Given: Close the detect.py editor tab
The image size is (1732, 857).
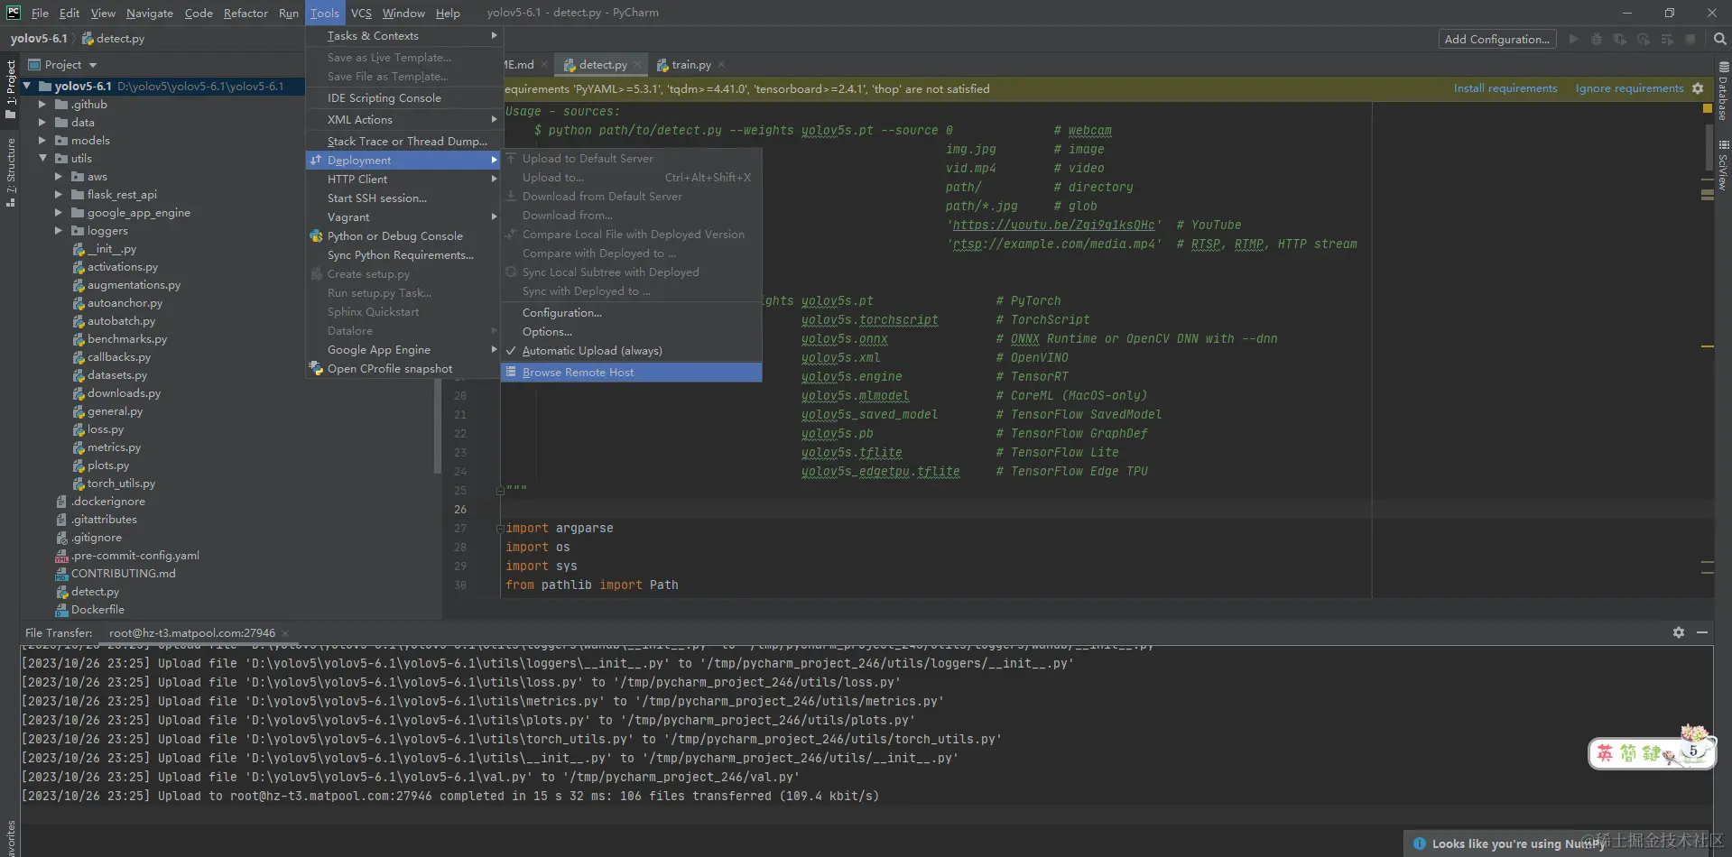Looking at the screenshot, I should [x=637, y=65].
